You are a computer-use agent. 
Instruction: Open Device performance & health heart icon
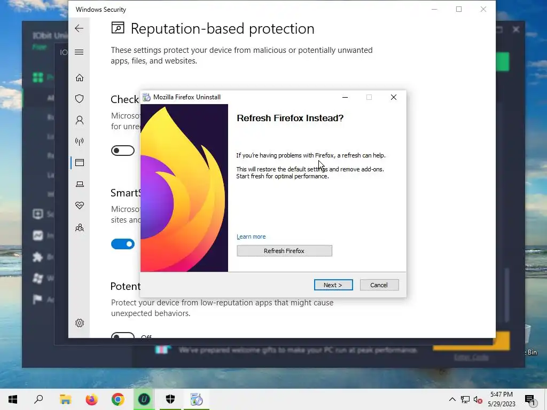80,206
